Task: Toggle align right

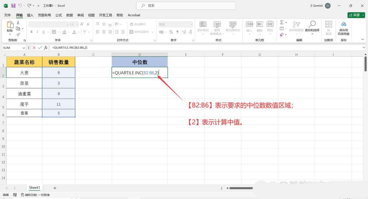Action: [110, 32]
